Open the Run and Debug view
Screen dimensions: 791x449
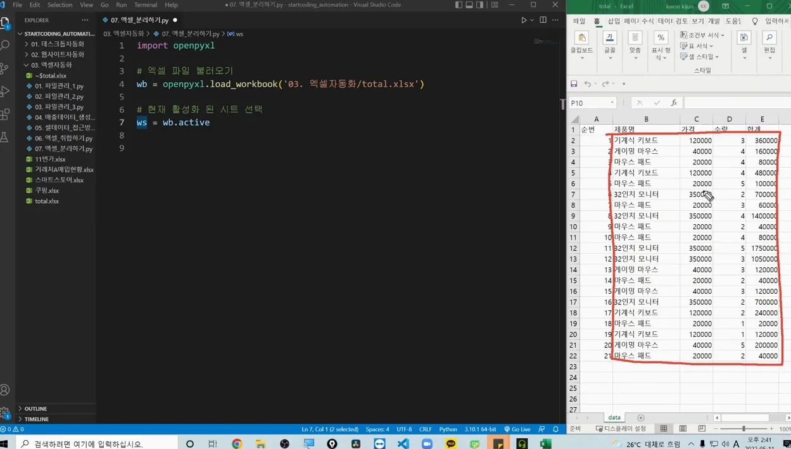(5, 91)
